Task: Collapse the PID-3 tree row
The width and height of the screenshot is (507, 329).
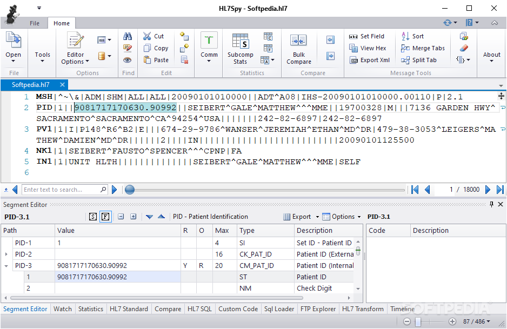Action: click(6, 266)
